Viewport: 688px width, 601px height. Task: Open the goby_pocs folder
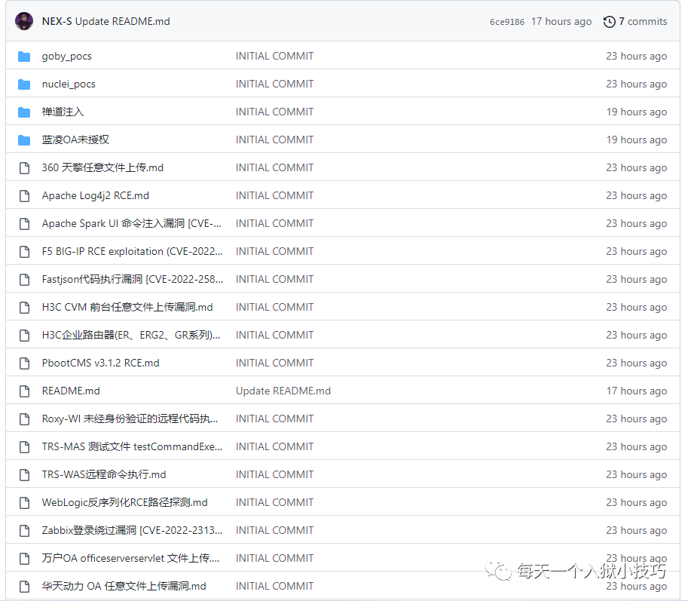pyautogui.click(x=67, y=57)
